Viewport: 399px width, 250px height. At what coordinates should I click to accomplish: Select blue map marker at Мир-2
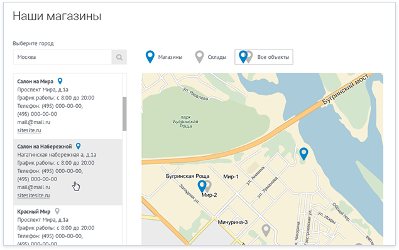[x=202, y=186]
